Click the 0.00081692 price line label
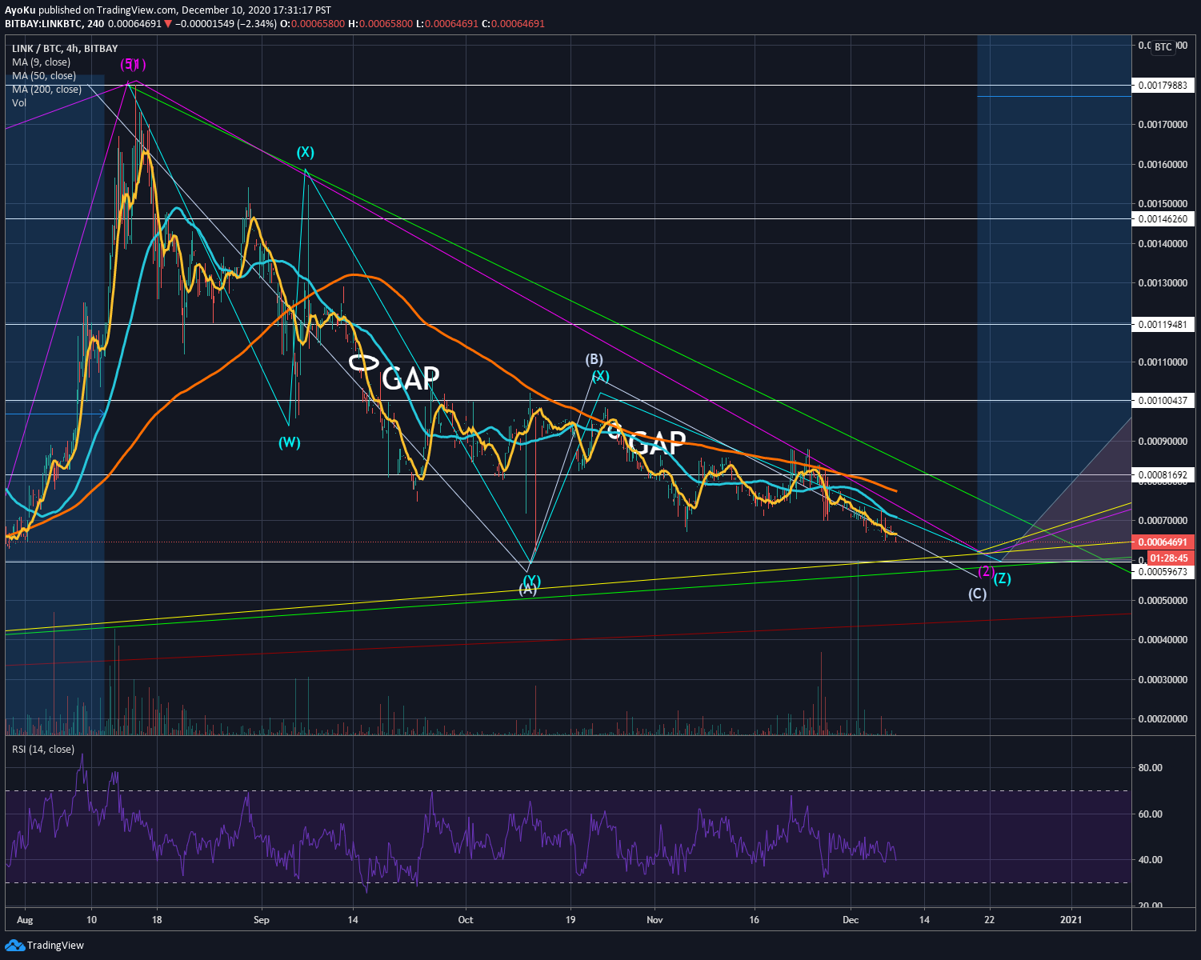The height and width of the screenshot is (960, 1201). click(1163, 475)
